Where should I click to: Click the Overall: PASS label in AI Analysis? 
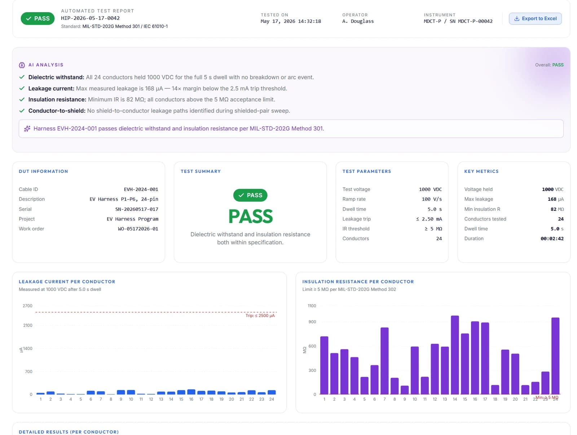click(549, 65)
